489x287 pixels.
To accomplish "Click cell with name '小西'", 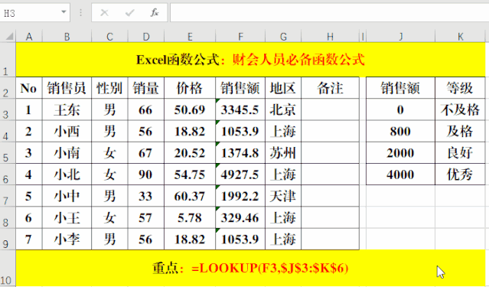I will click(x=67, y=131).
